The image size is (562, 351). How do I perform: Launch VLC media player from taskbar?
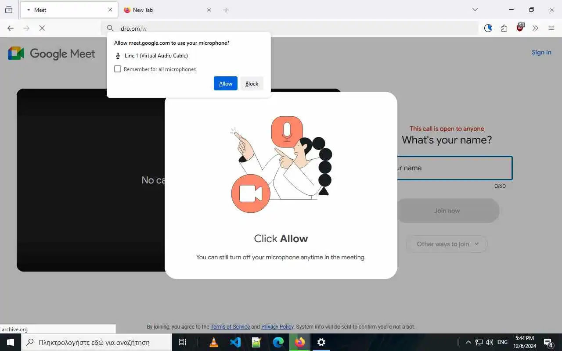tap(214, 342)
